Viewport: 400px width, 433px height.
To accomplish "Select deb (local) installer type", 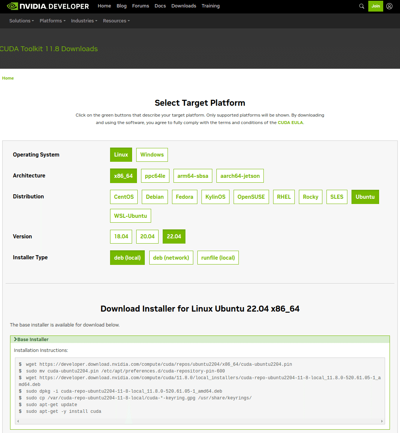I will [128, 258].
